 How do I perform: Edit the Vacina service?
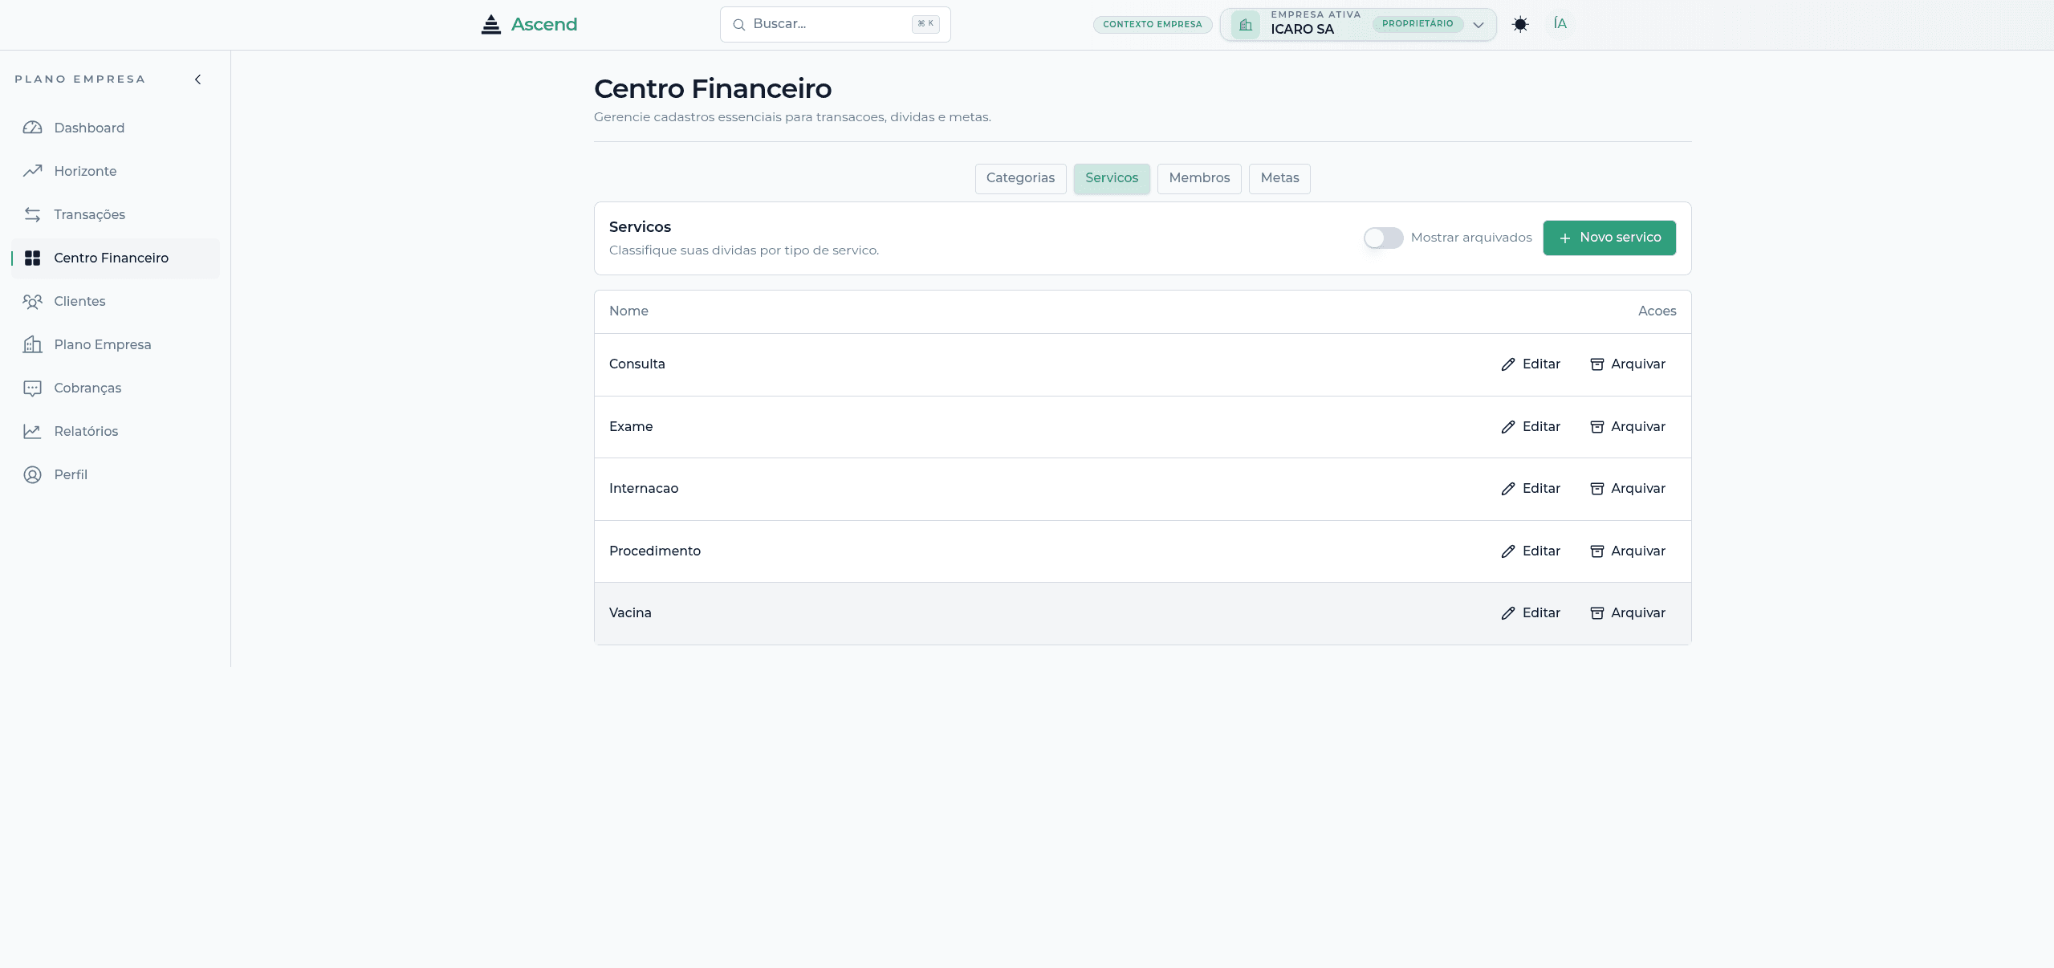point(1530,612)
